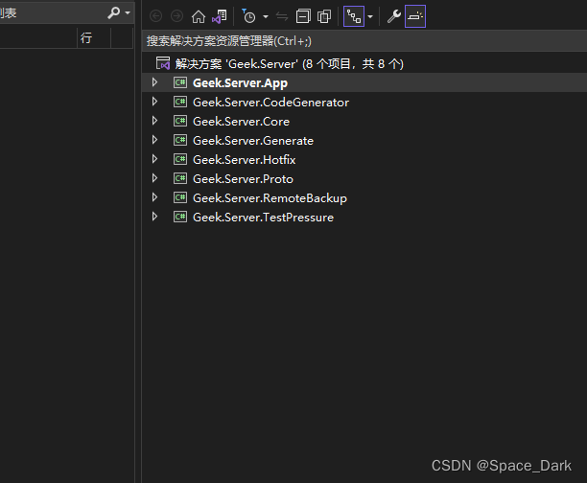
Task: Click the '行' column header
Action: click(86, 37)
